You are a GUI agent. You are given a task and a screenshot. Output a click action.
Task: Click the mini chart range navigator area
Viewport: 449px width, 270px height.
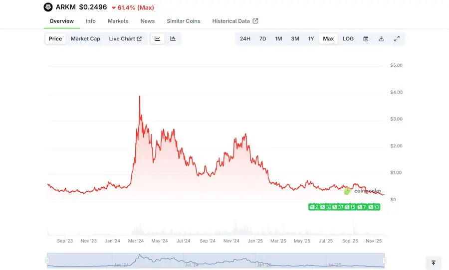[216, 261]
